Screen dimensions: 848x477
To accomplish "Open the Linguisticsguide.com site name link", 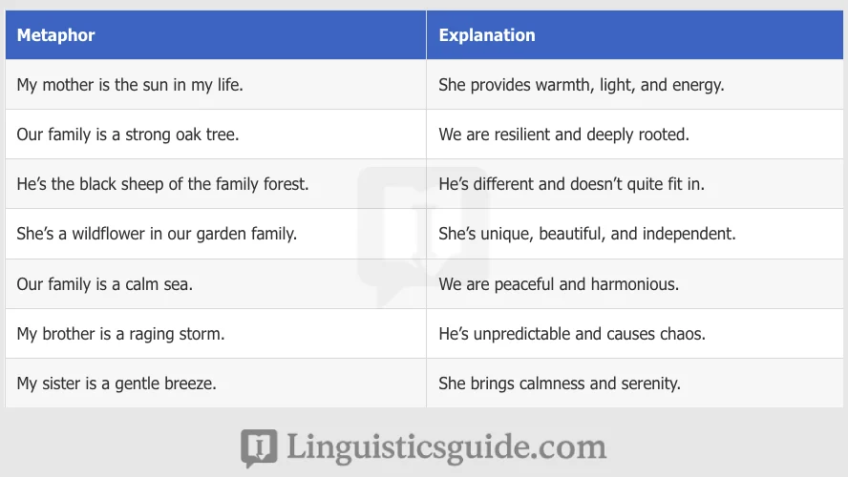I will click(445, 447).
